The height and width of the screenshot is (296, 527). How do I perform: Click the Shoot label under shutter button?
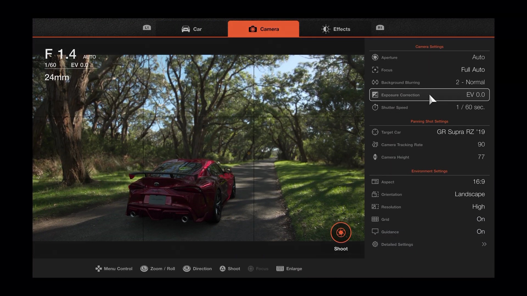(x=341, y=249)
